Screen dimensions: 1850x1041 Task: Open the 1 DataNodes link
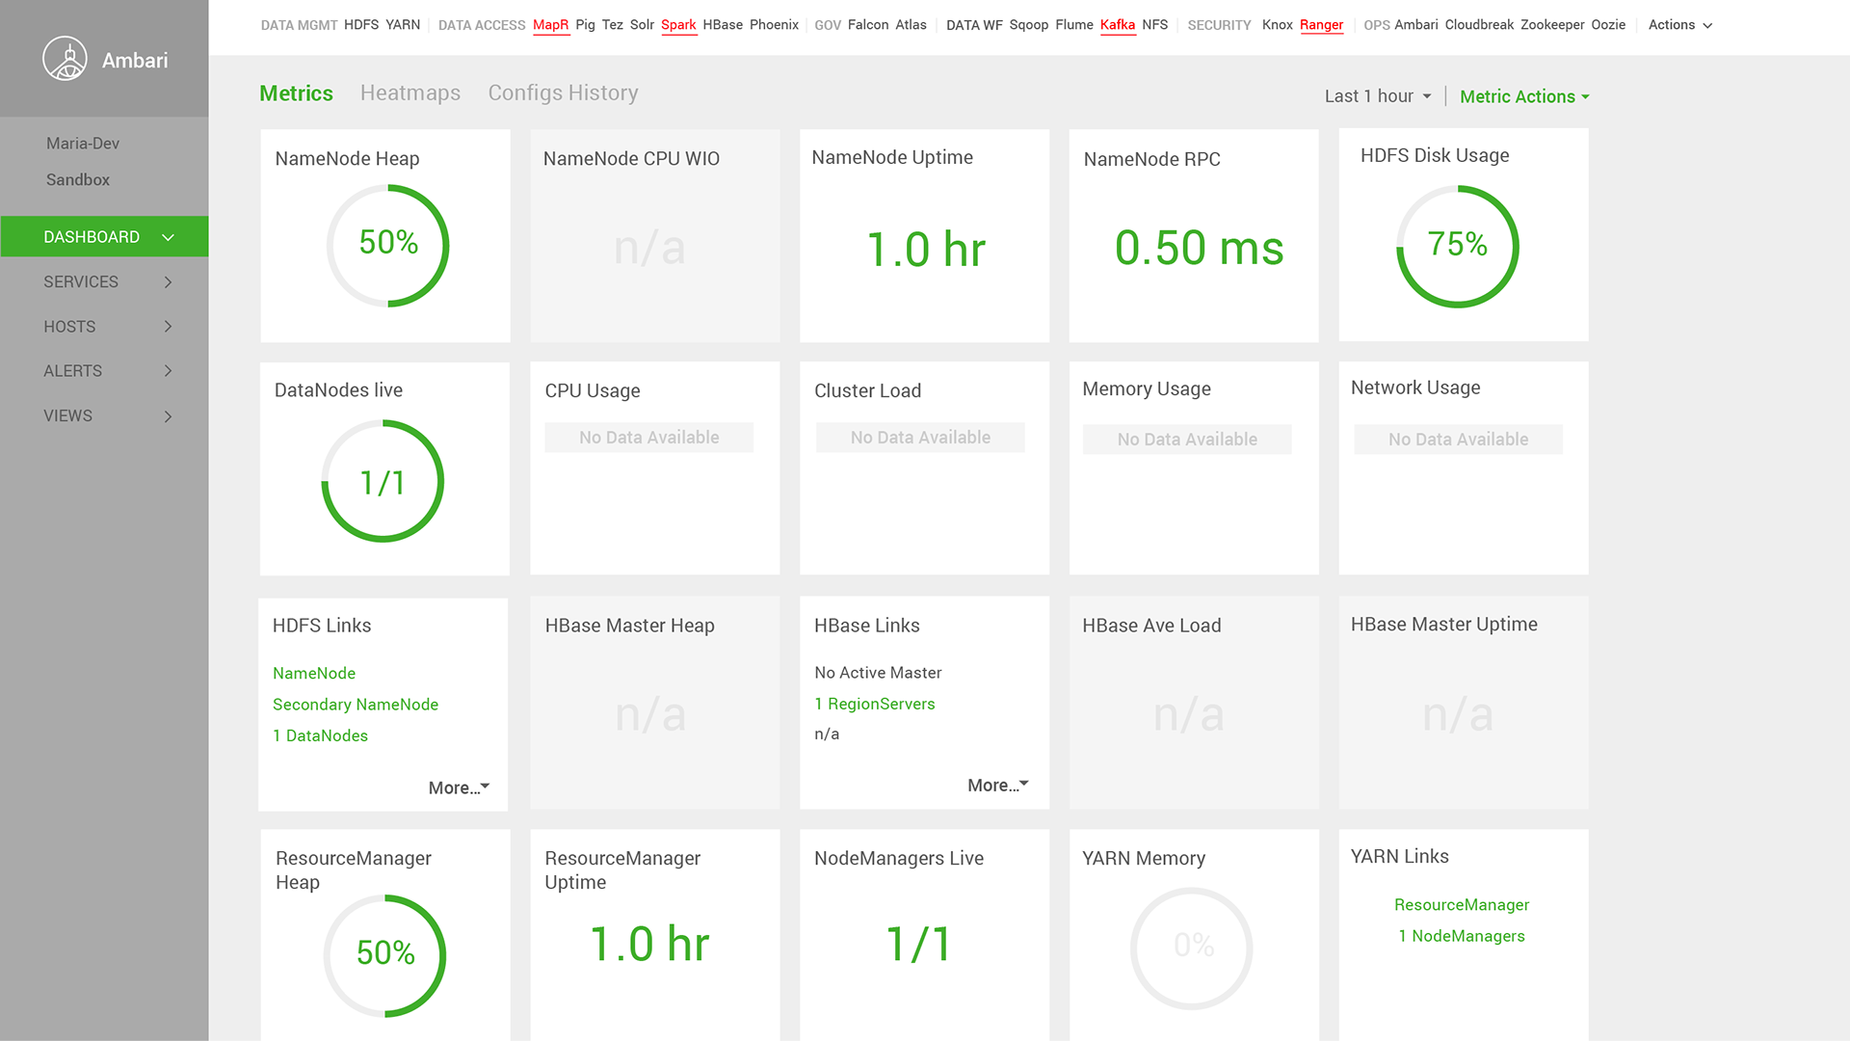click(x=320, y=735)
